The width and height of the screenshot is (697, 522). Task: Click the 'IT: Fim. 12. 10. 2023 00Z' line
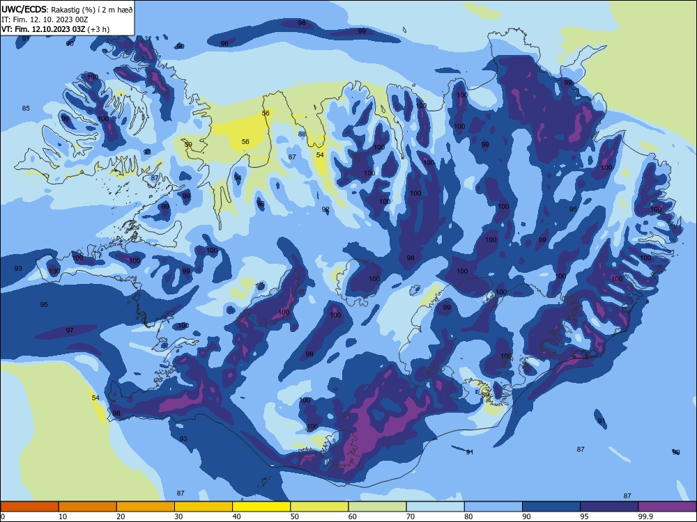[x=45, y=19]
